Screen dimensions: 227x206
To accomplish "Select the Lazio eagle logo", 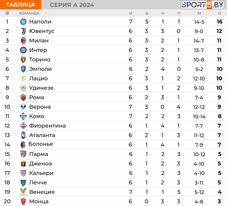I will tap(23, 78).
